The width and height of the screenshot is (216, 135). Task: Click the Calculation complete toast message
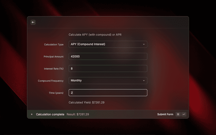(x=50, y=114)
